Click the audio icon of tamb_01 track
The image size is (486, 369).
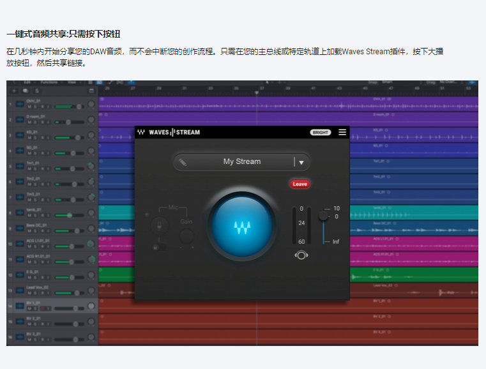[x=20, y=213]
